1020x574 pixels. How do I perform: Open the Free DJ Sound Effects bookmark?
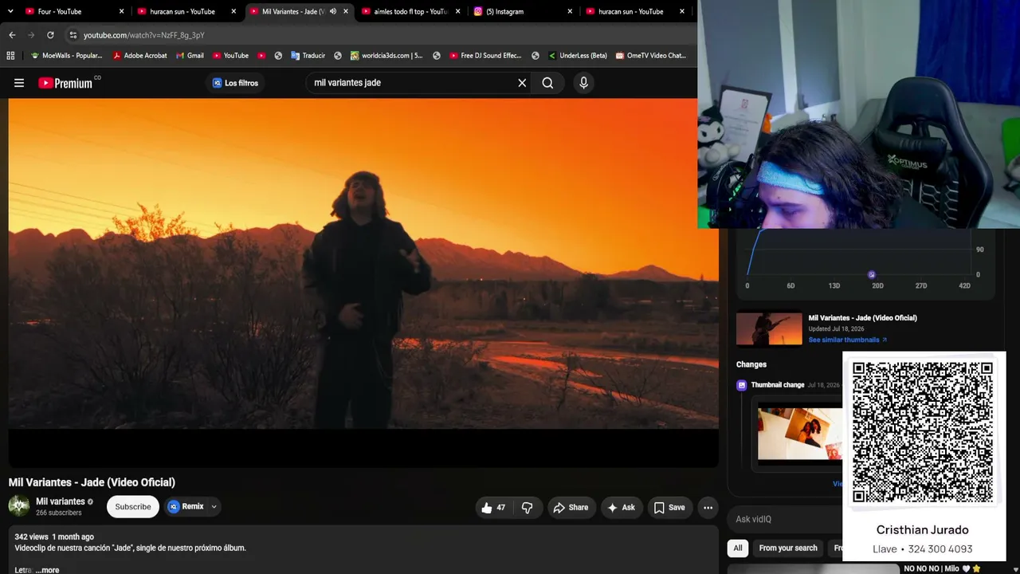(x=485, y=56)
